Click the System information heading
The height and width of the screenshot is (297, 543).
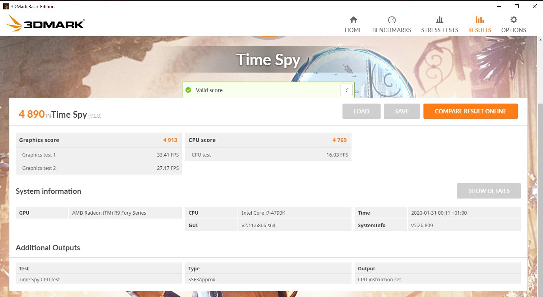[48, 191]
